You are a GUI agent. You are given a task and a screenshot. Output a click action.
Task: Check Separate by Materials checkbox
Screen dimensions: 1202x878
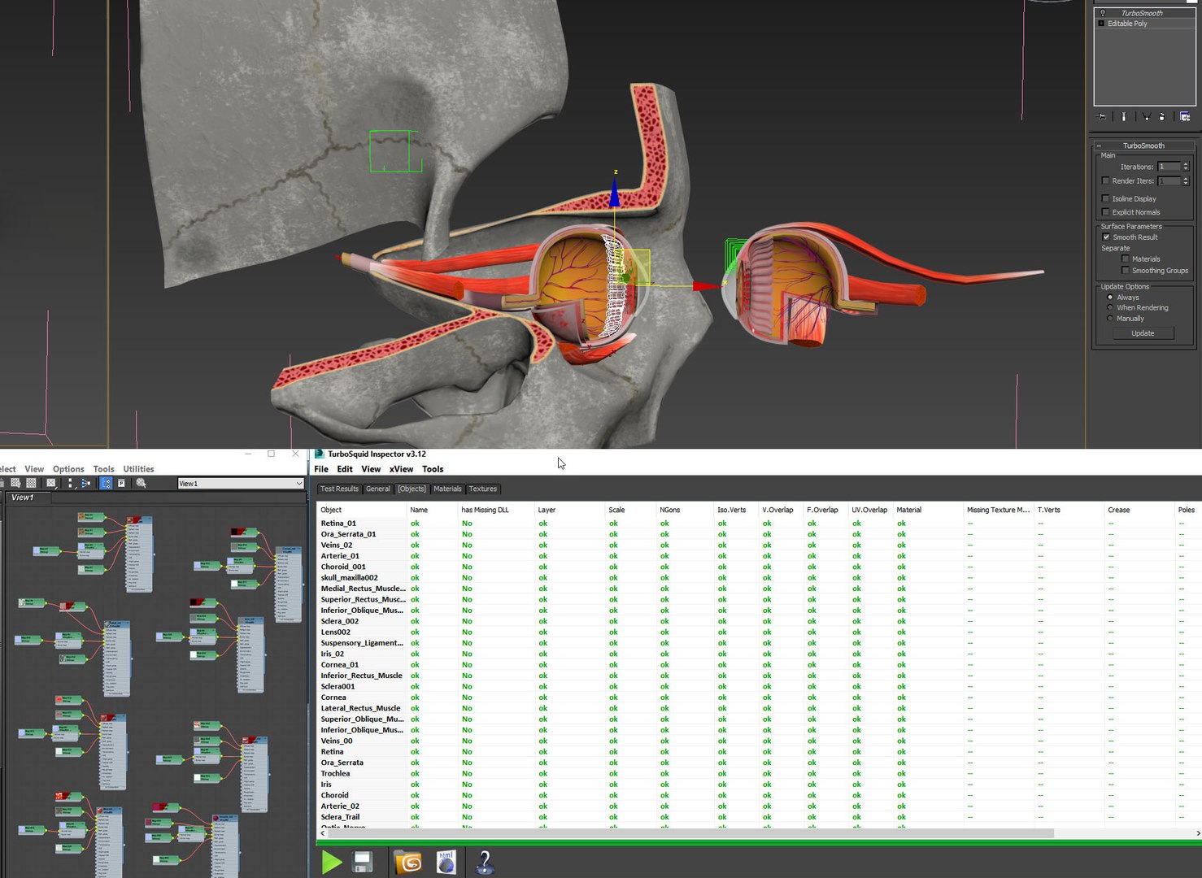1126,259
